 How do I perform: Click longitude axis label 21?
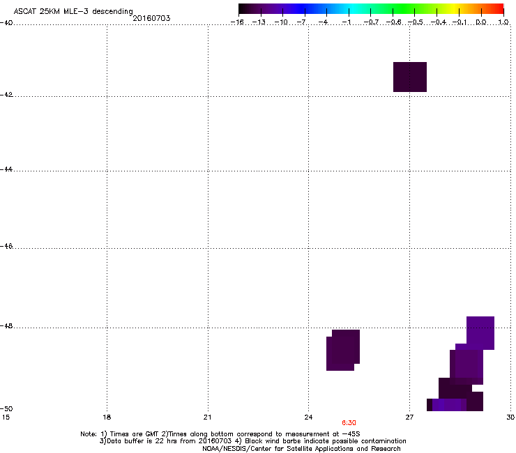[207, 417]
